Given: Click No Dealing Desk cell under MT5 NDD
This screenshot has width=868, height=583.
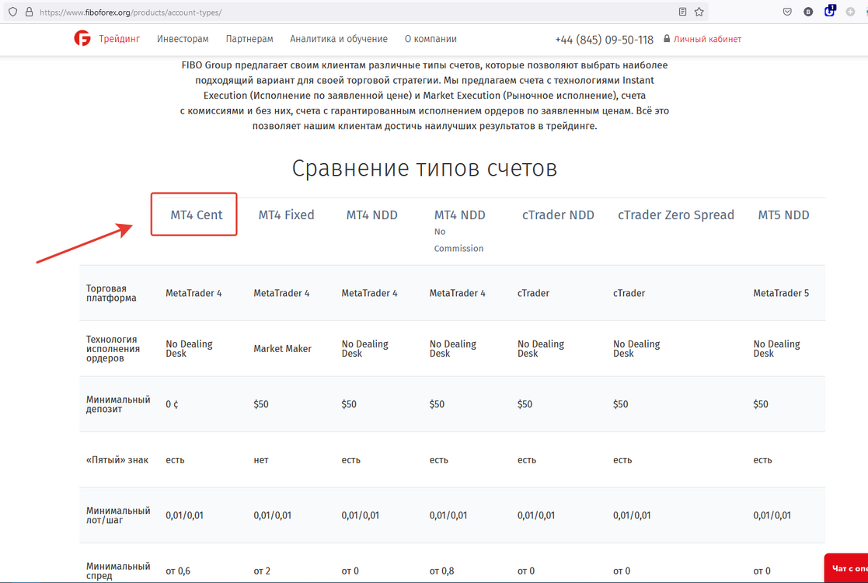Looking at the screenshot, I should coord(776,349).
